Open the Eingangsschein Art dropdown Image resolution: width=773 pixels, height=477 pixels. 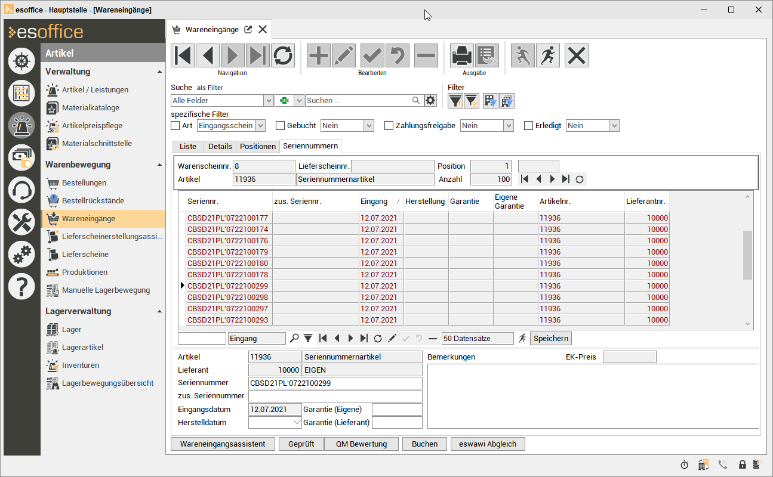click(260, 126)
